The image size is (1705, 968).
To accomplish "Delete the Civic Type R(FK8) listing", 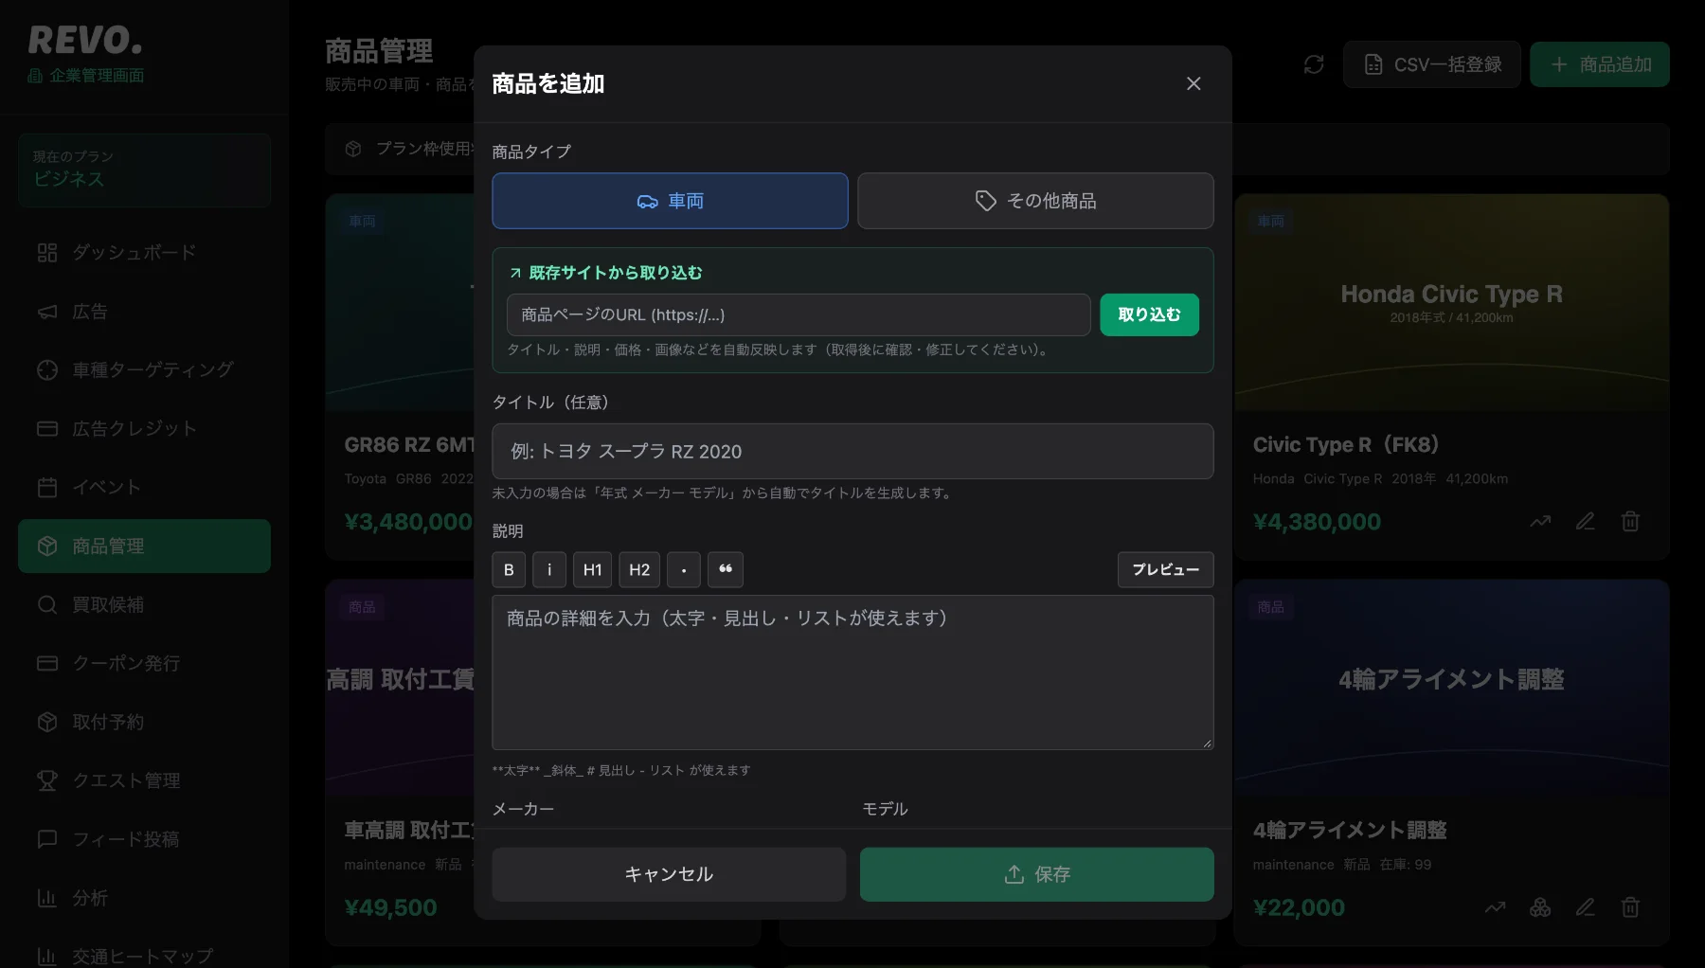I will [x=1630, y=521].
